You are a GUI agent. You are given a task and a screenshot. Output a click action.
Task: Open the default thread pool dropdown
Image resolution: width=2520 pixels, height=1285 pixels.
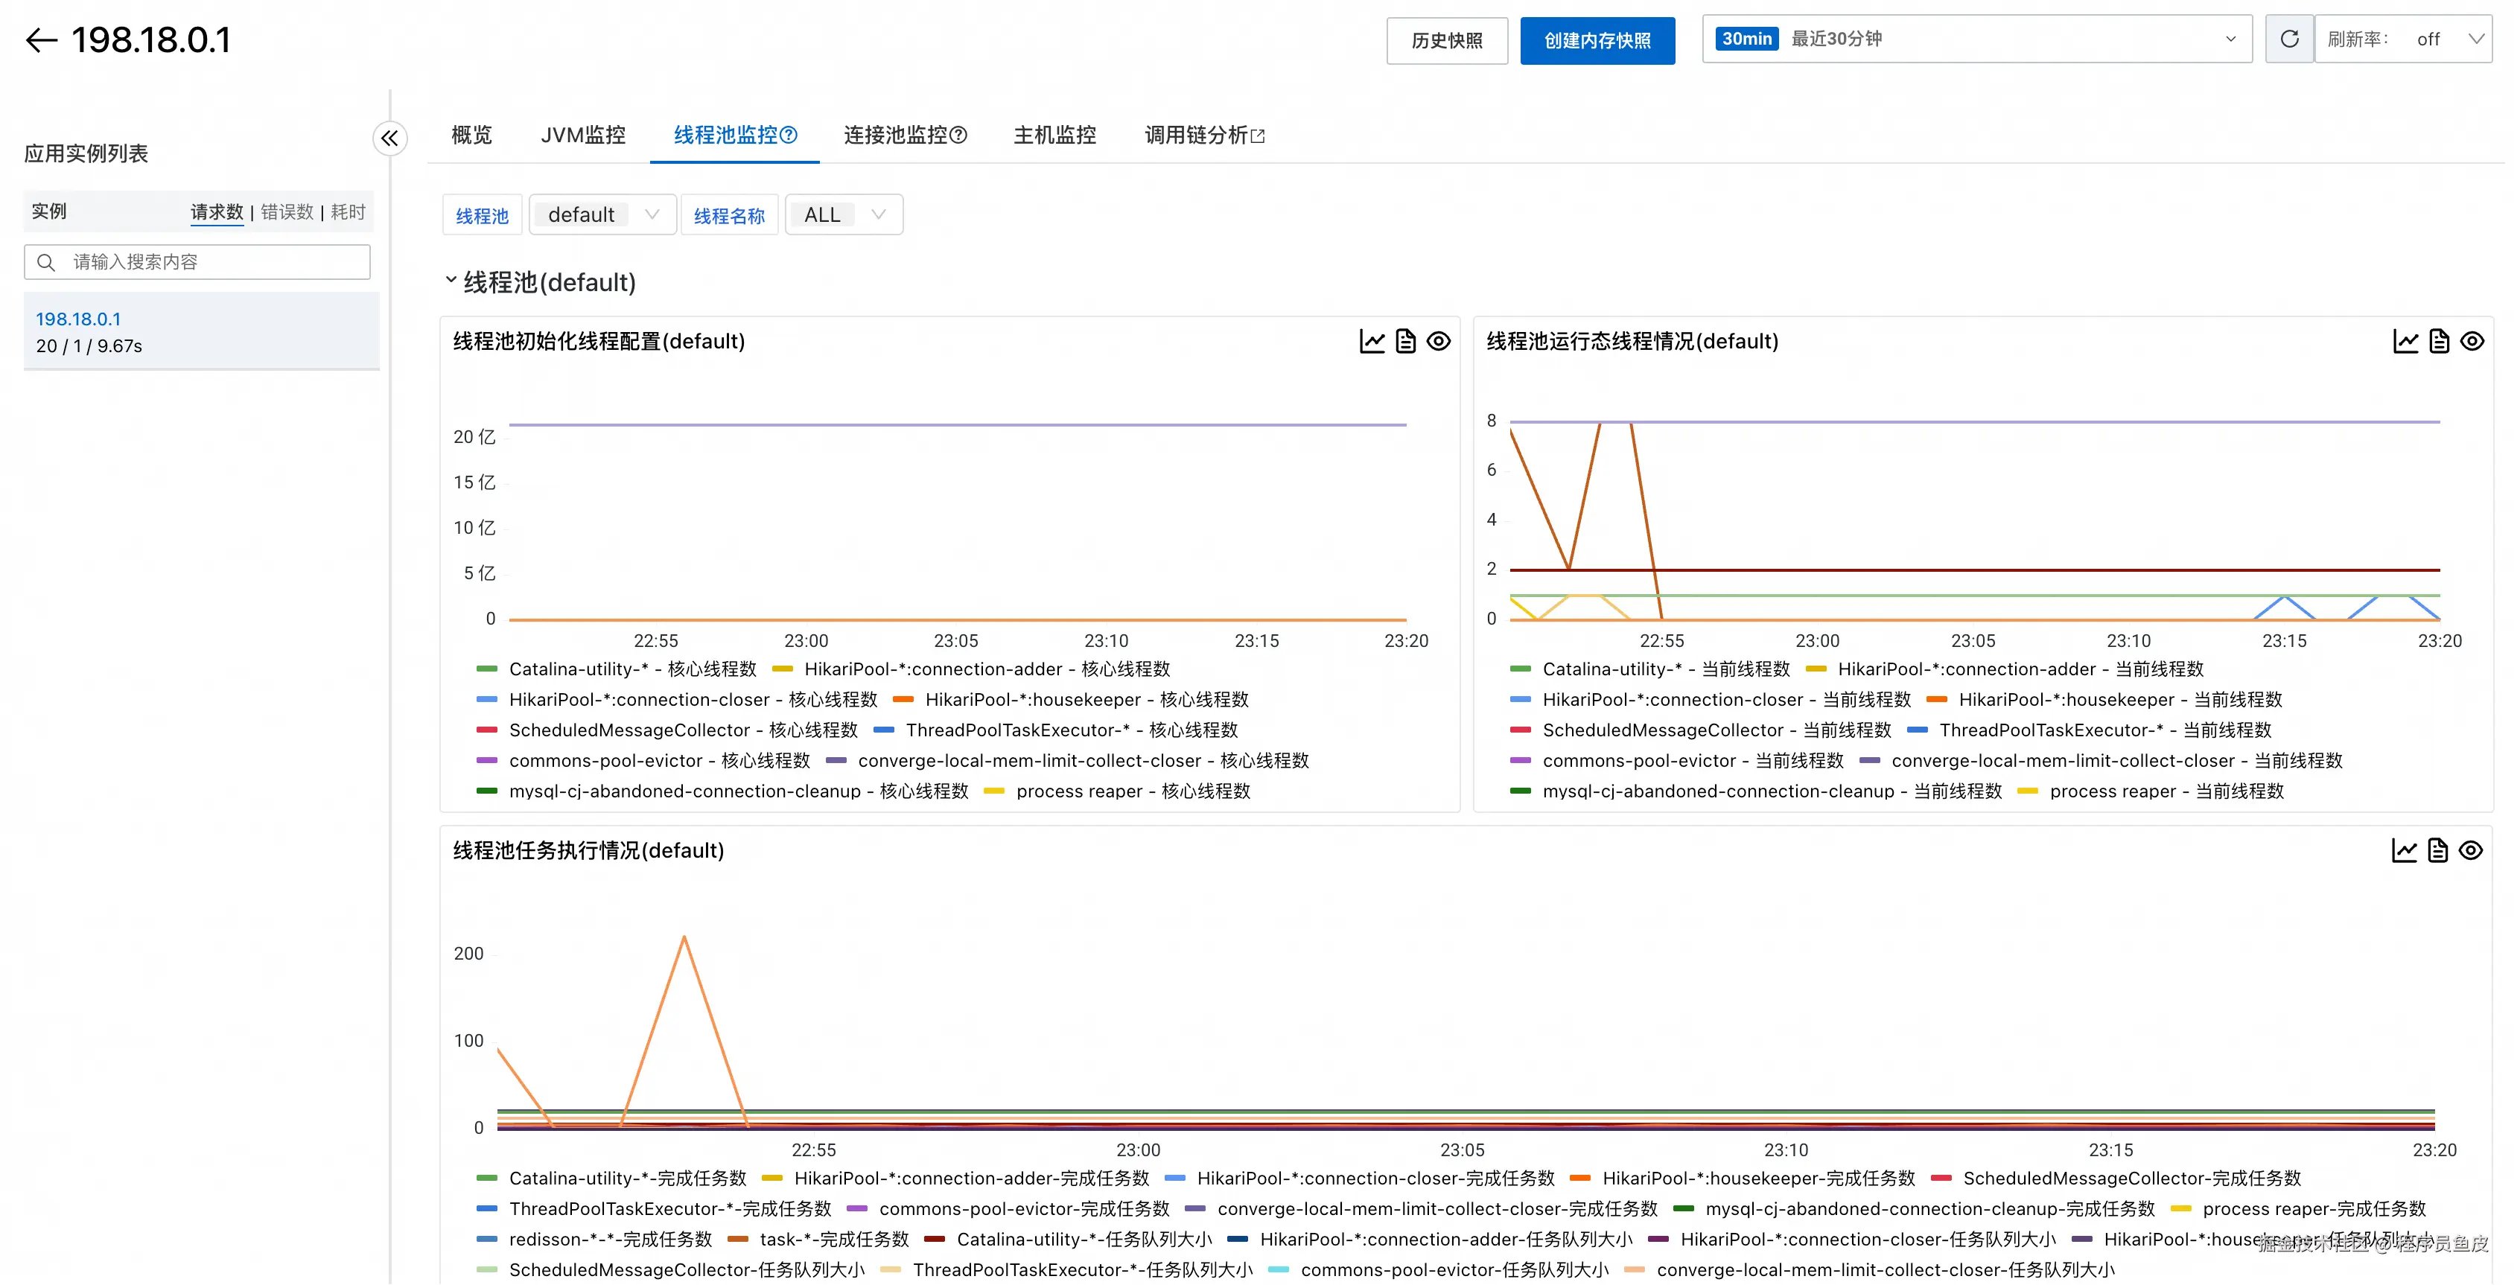tap(602, 215)
